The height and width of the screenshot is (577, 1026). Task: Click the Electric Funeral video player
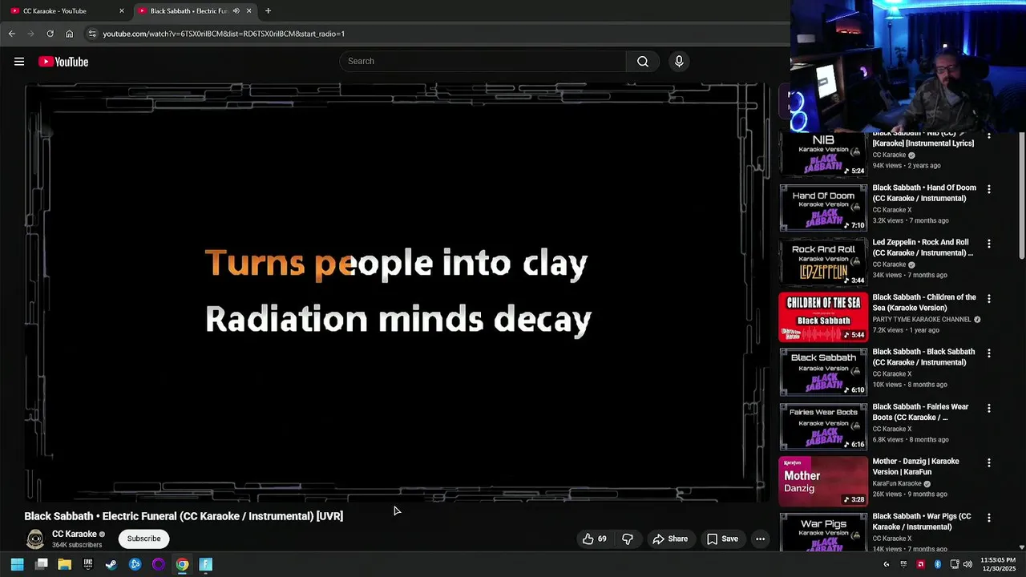pyautogui.click(x=397, y=293)
